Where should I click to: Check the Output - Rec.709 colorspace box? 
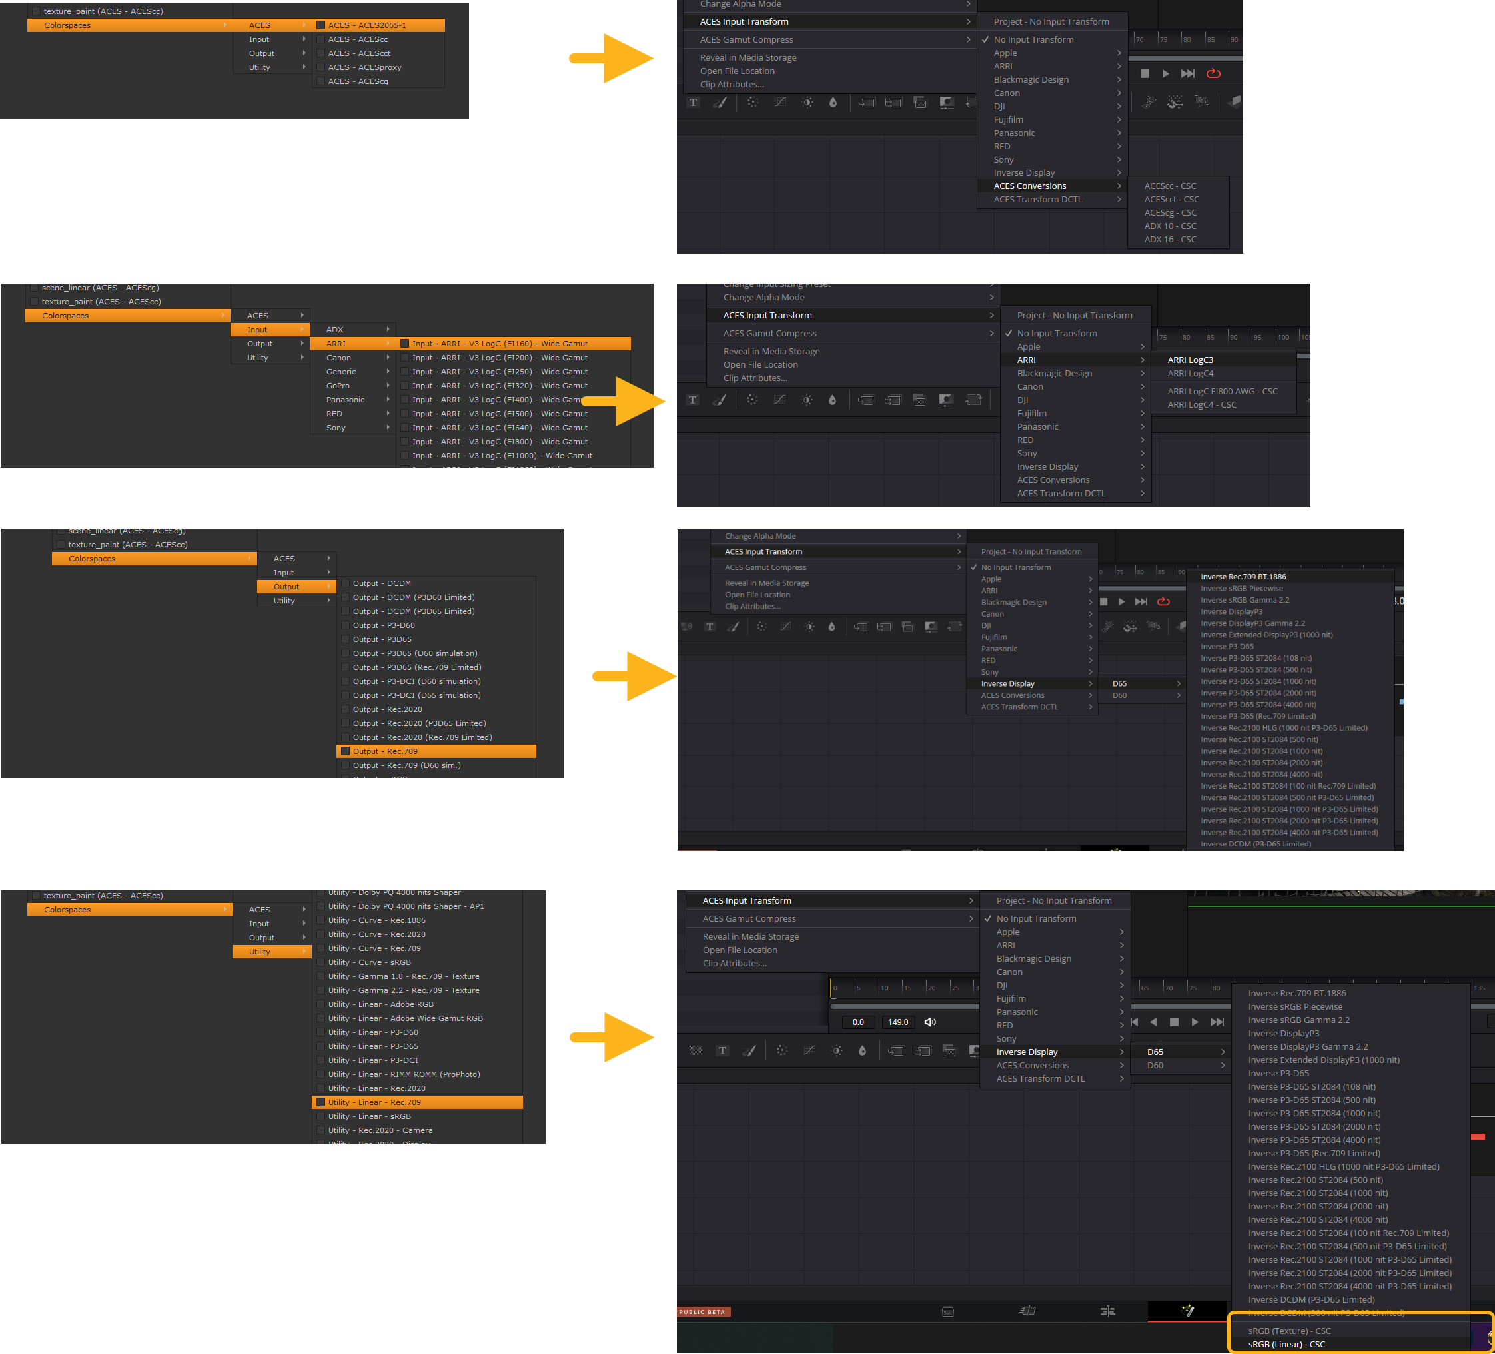click(346, 751)
